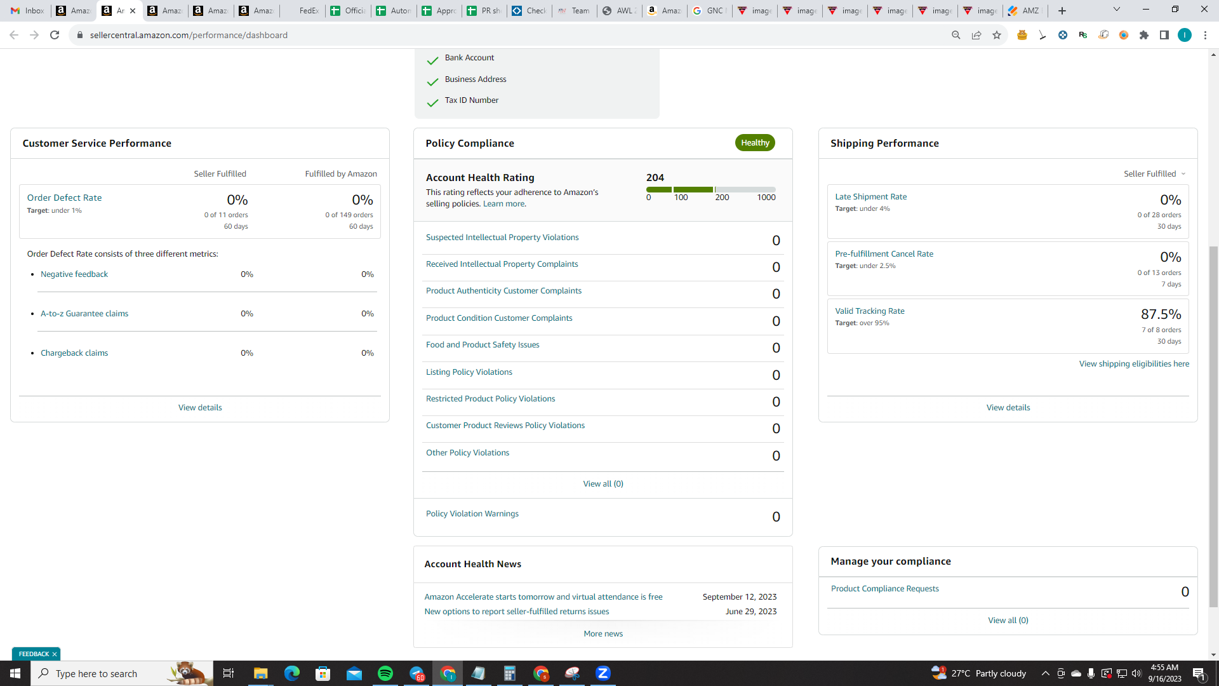Screen dimensions: 1219x686
Task: Open the bear VPN extension icon
Action: 1022,35
